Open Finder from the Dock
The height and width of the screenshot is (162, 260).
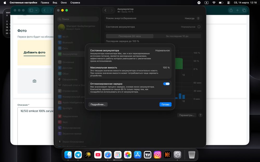[x=68, y=155]
